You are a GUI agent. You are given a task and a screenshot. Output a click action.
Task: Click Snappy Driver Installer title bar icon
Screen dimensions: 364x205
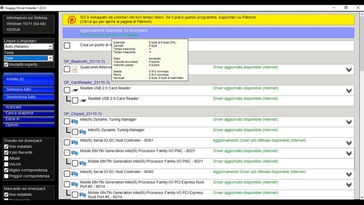point(2,7)
